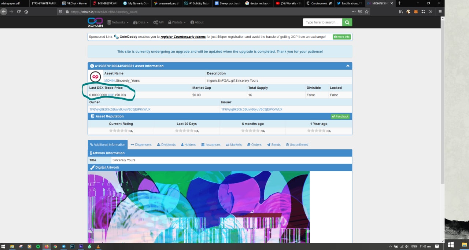
Task: Open Telegram from the taskbar
Action: click(64, 246)
